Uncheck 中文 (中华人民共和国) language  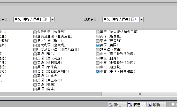click(98, 72)
